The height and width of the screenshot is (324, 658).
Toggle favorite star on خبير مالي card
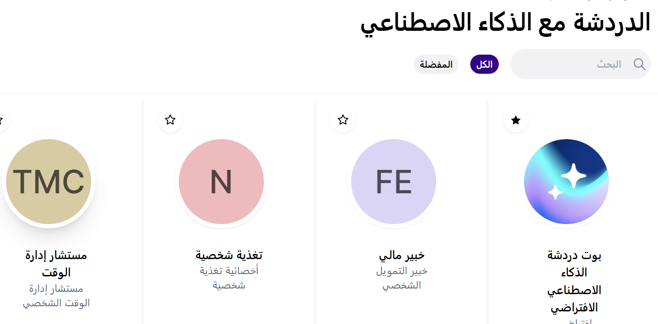343,120
